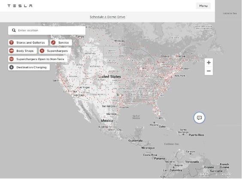Click the Cuba map label
This screenshot has height=179, width=242.
(162, 126)
